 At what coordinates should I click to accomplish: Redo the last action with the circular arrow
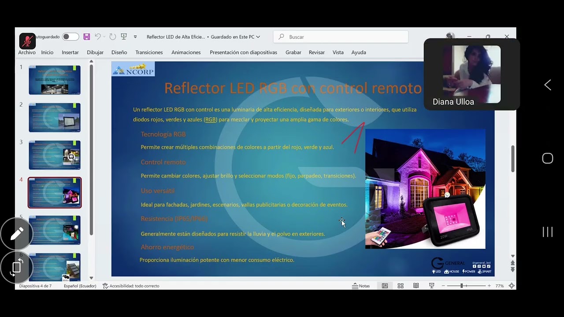pyautogui.click(x=113, y=37)
